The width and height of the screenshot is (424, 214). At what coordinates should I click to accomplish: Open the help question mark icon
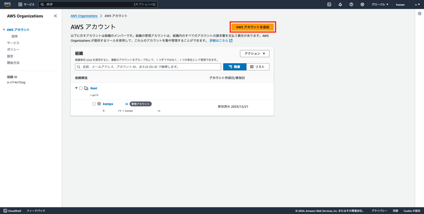351,5
